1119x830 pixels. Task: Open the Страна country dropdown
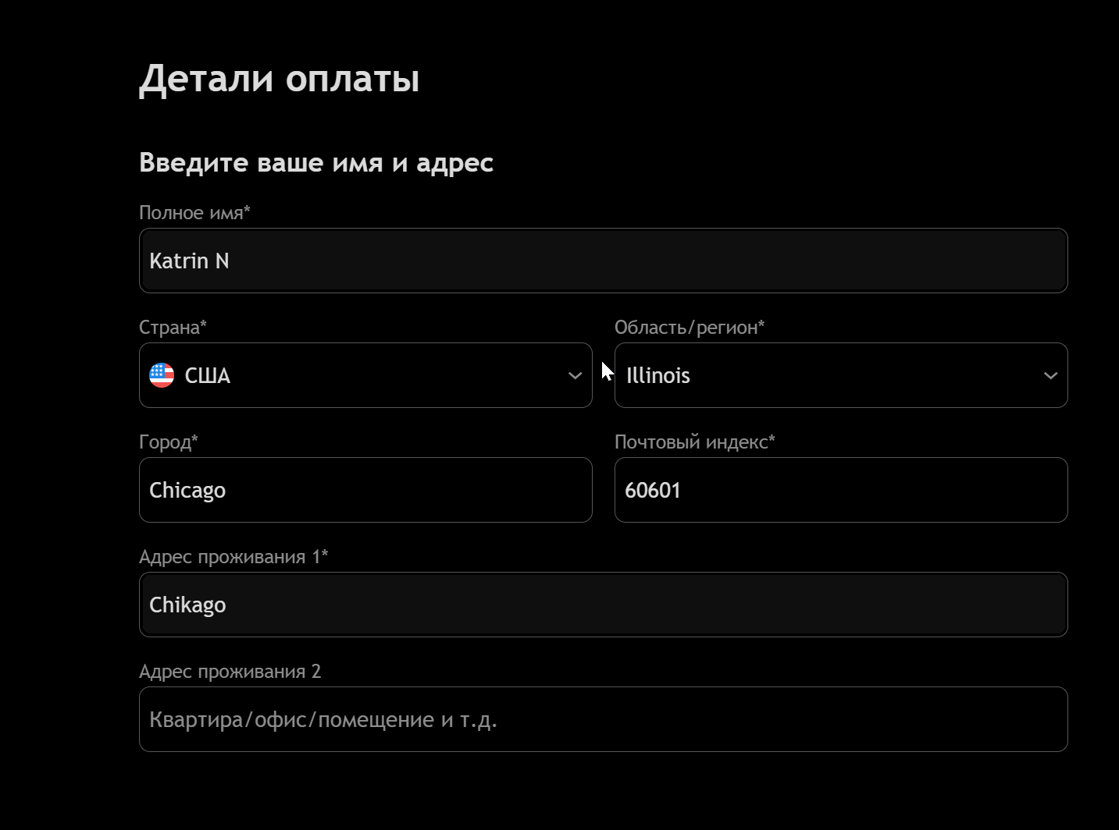[365, 375]
